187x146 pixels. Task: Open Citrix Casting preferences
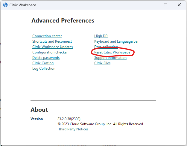click(43, 63)
